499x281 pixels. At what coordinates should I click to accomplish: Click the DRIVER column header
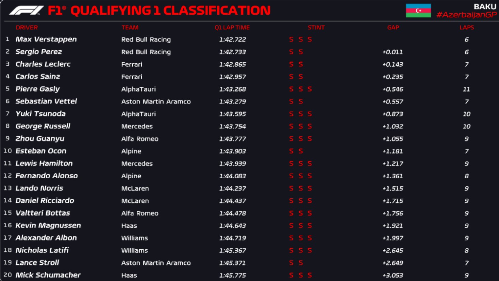click(x=27, y=28)
